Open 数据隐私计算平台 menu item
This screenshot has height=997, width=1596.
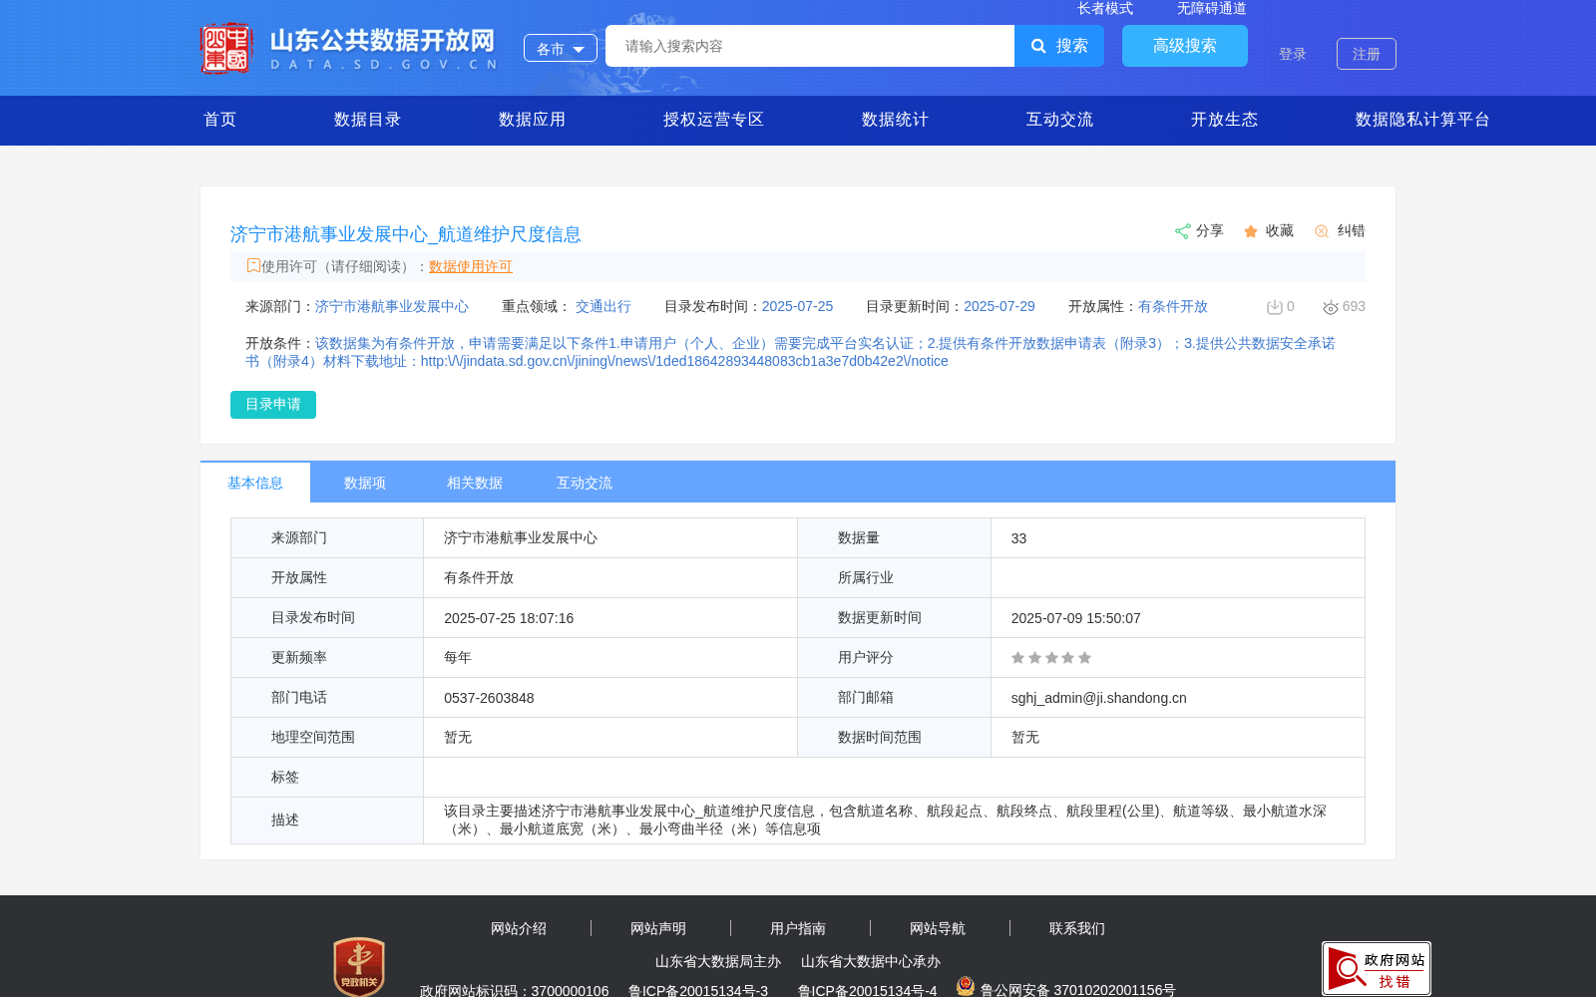[1422, 120]
